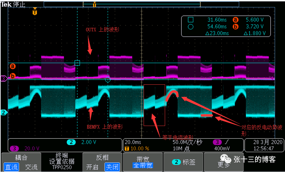Turn invert 开启 on
This screenshot has height=172, width=285.
92,167
